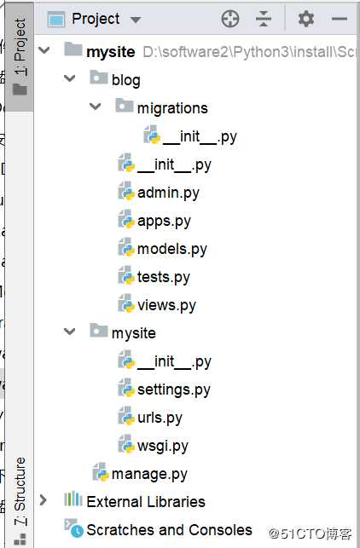Click the Scratches and Consoles clock icon

click(x=74, y=528)
